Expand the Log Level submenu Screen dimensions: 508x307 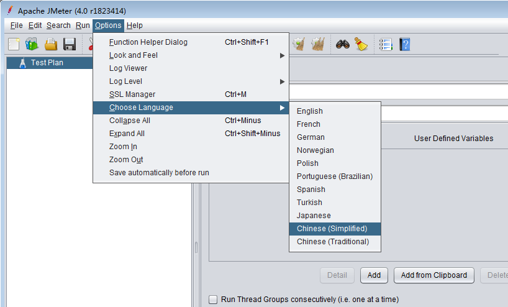[191, 81]
